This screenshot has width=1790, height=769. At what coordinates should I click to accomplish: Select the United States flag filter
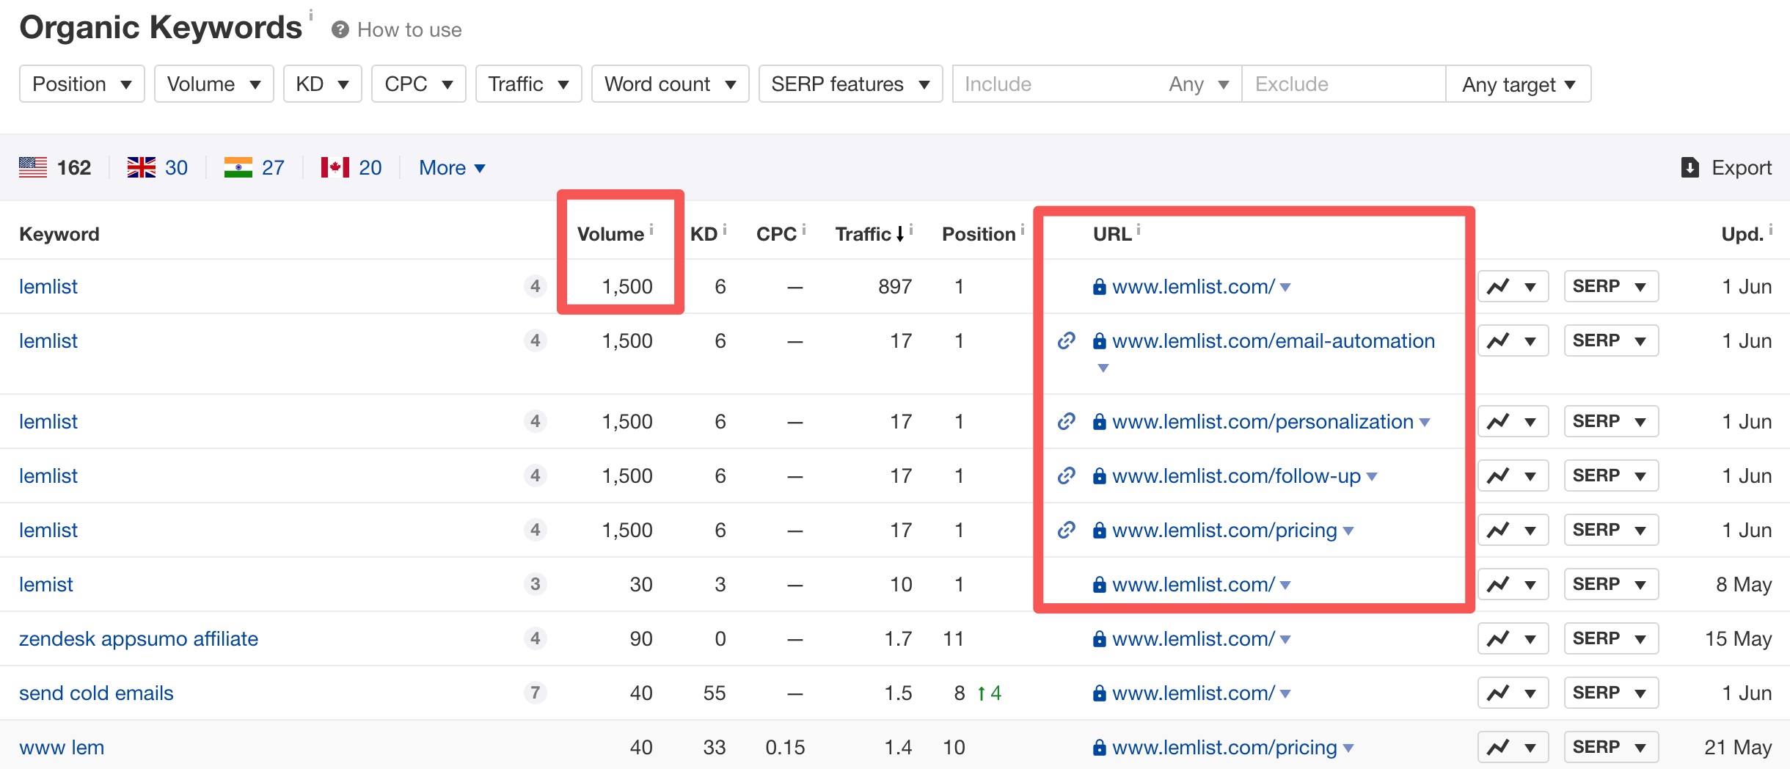33,168
